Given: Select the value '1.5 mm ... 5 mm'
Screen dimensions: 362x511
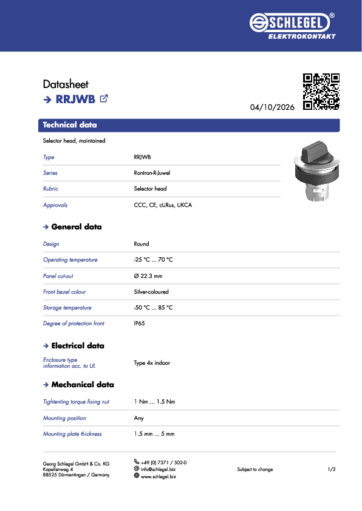Looking at the screenshot, I should click(x=154, y=434).
